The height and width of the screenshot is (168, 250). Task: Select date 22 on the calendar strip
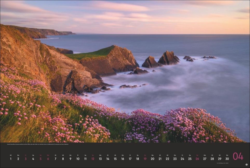[167, 159]
